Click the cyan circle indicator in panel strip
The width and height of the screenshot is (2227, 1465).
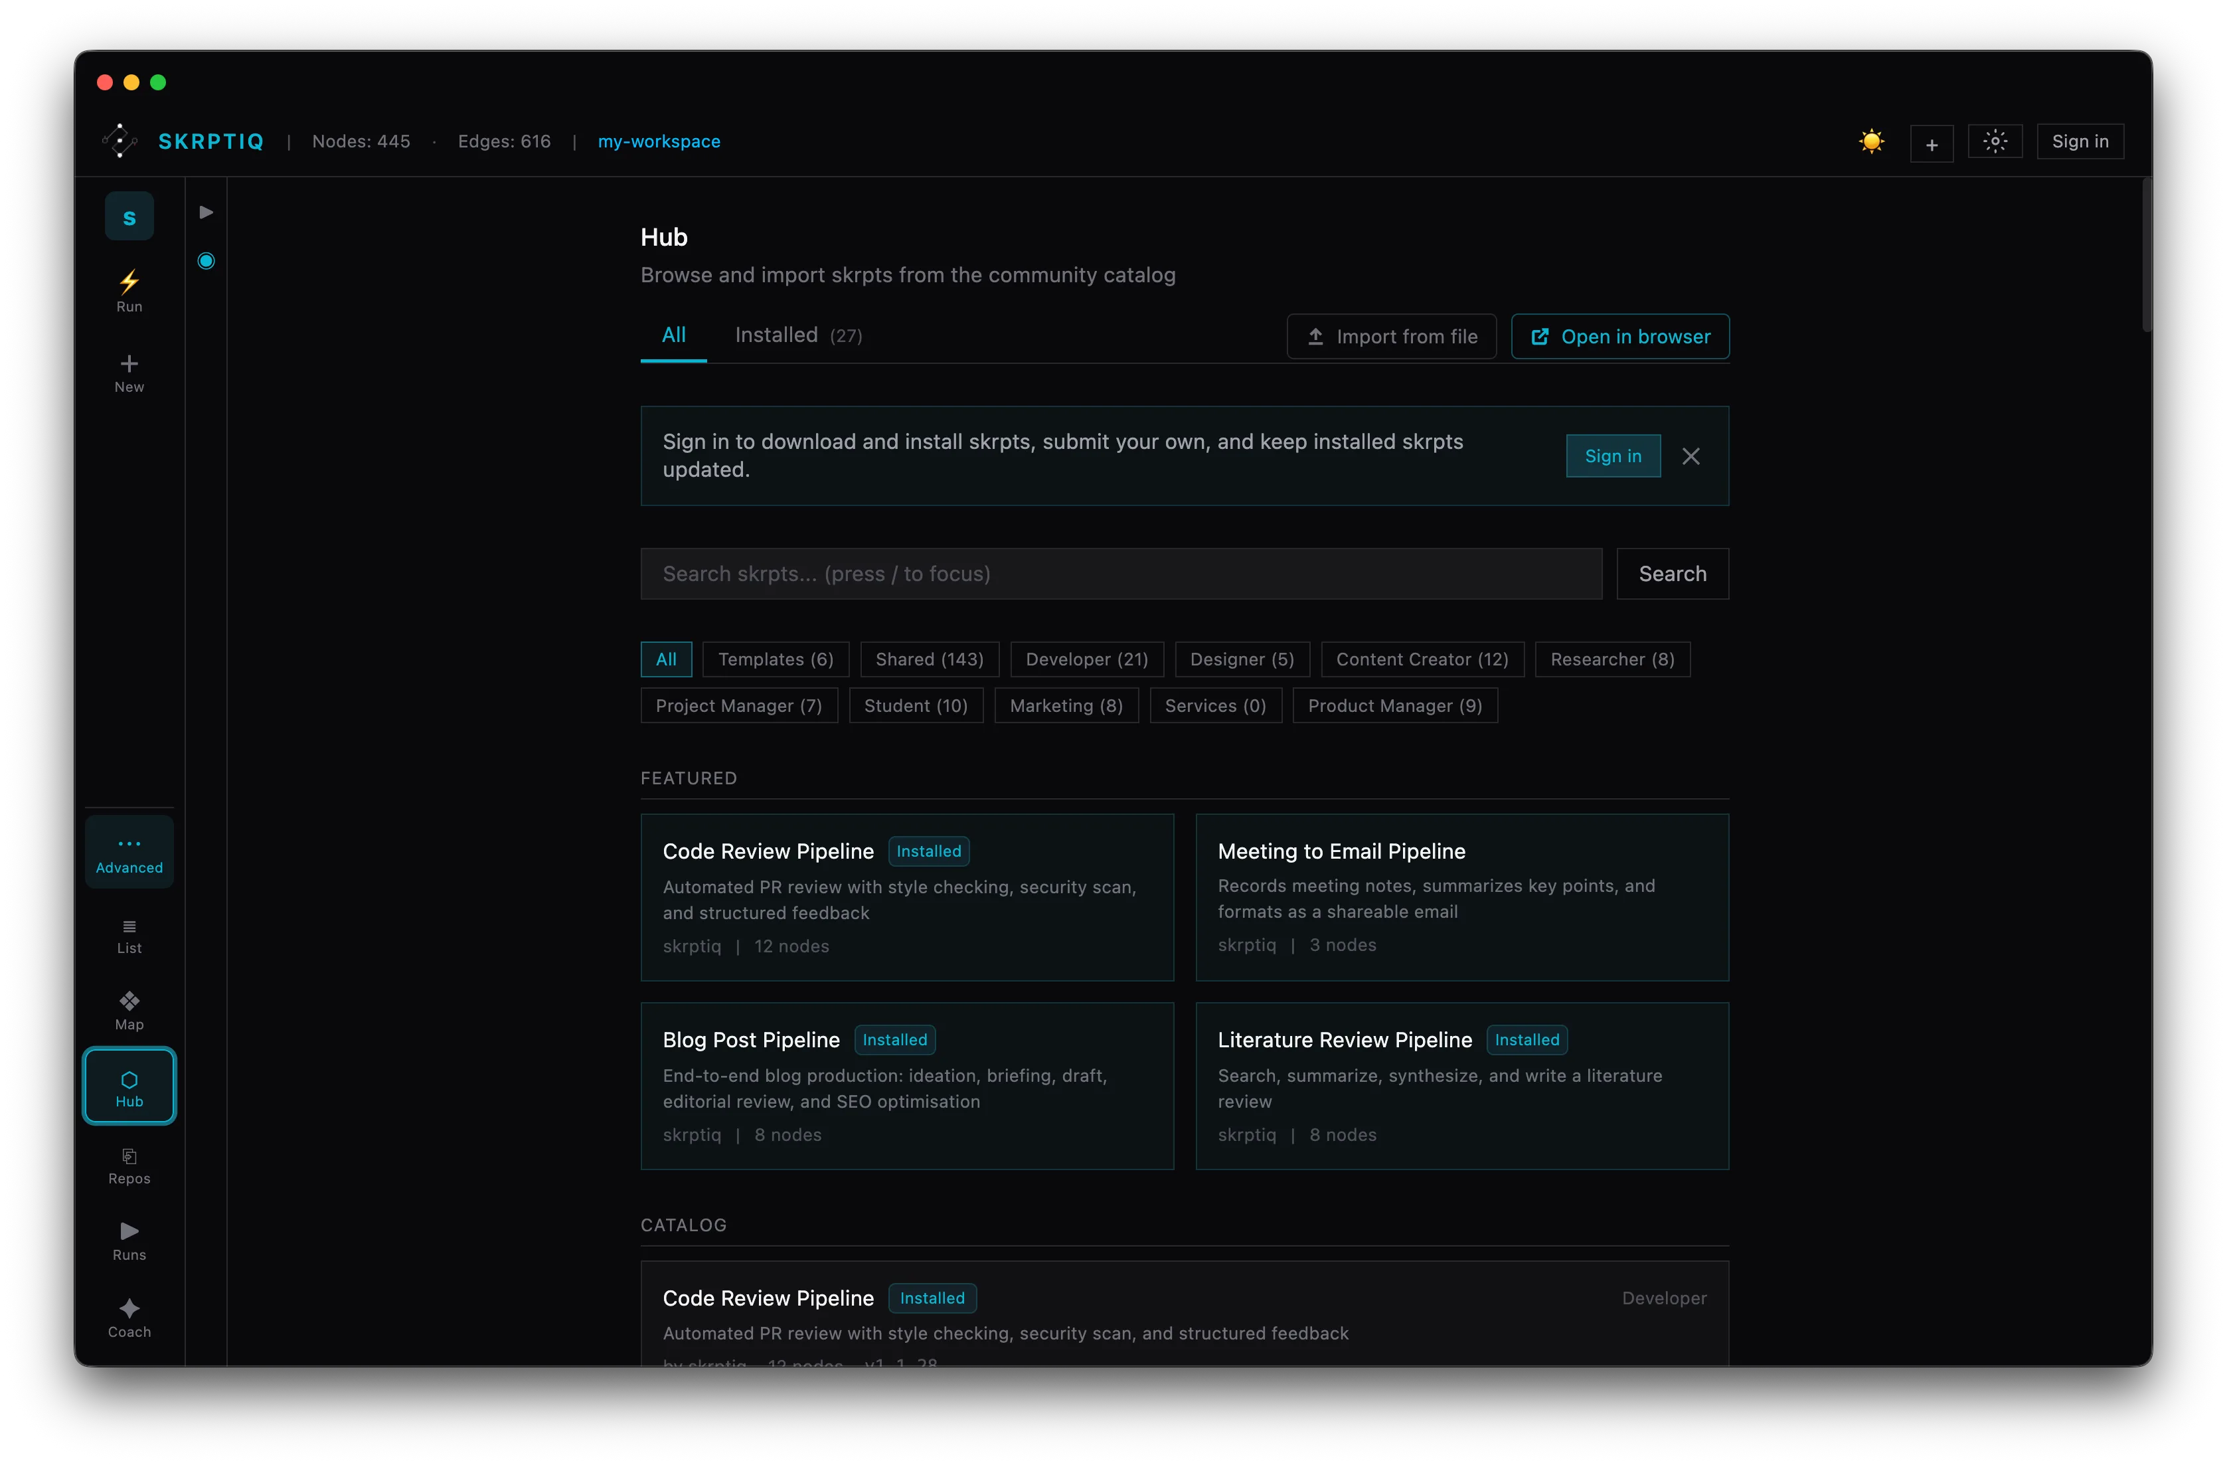tap(206, 261)
